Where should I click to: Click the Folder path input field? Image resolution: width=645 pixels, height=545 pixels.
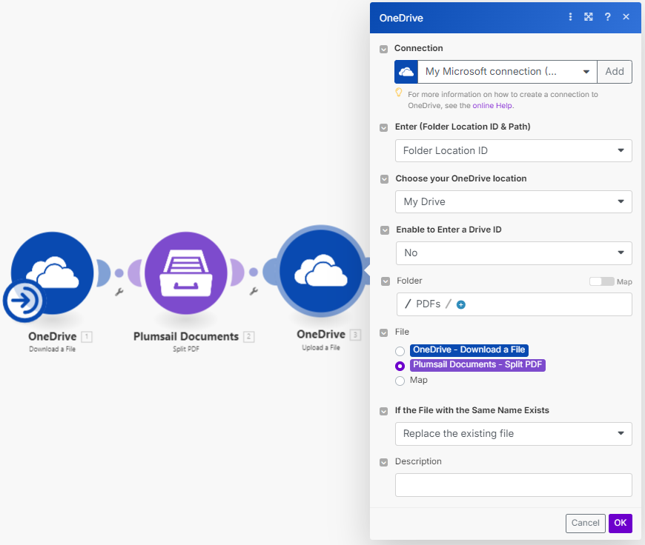[x=515, y=304]
